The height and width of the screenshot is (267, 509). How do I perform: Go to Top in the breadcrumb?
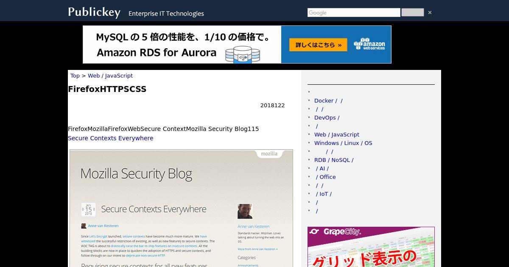click(75, 75)
